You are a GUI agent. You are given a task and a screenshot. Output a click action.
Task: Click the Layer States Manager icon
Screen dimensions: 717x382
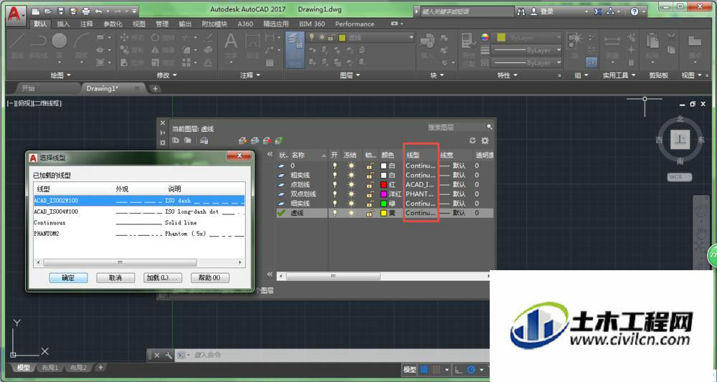tap(204, 140)
